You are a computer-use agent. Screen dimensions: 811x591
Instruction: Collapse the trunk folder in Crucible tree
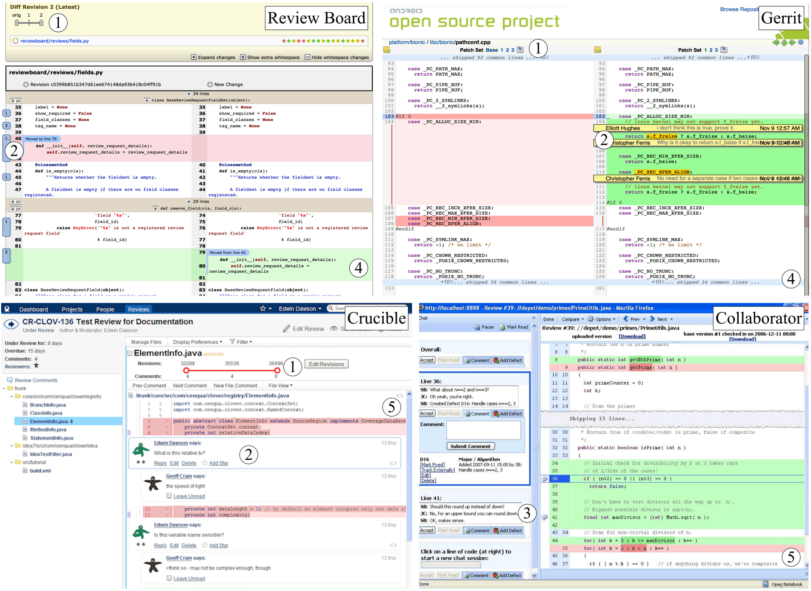click(x=4, y=389)
